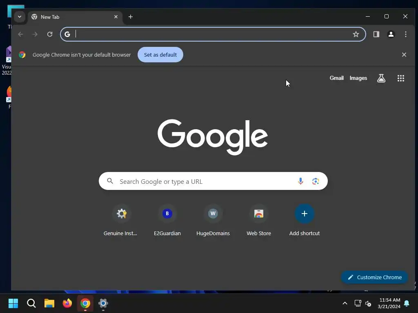Click the magnifier icon in search box
This screenshot has width=418, height=313.
(110, 181)
